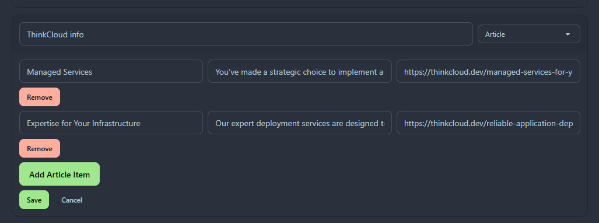Click the reliable-application-deployment URL field
The width and height of the screenshot is (599, 223).
pyautogui.click(x=488, y=123)
